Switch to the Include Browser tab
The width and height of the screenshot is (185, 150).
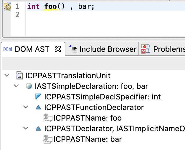(x=108, y=49)
